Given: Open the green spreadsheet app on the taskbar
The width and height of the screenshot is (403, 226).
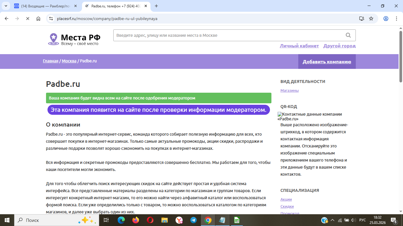Looking at the screenshot, I should pyautogui.click(x=237, y=220).
